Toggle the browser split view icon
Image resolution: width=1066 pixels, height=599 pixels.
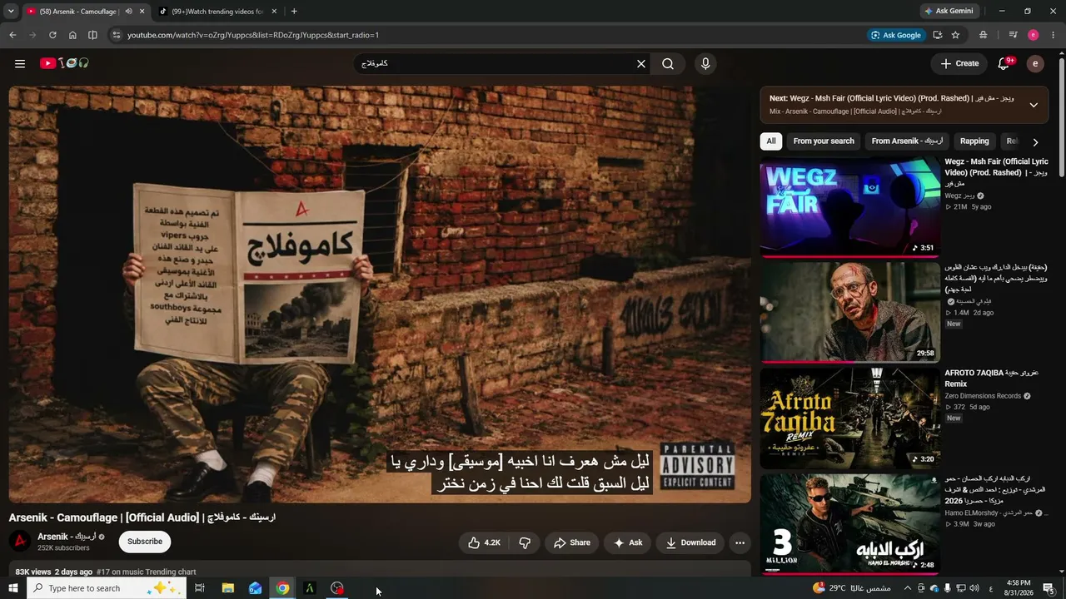click(92, 35)
